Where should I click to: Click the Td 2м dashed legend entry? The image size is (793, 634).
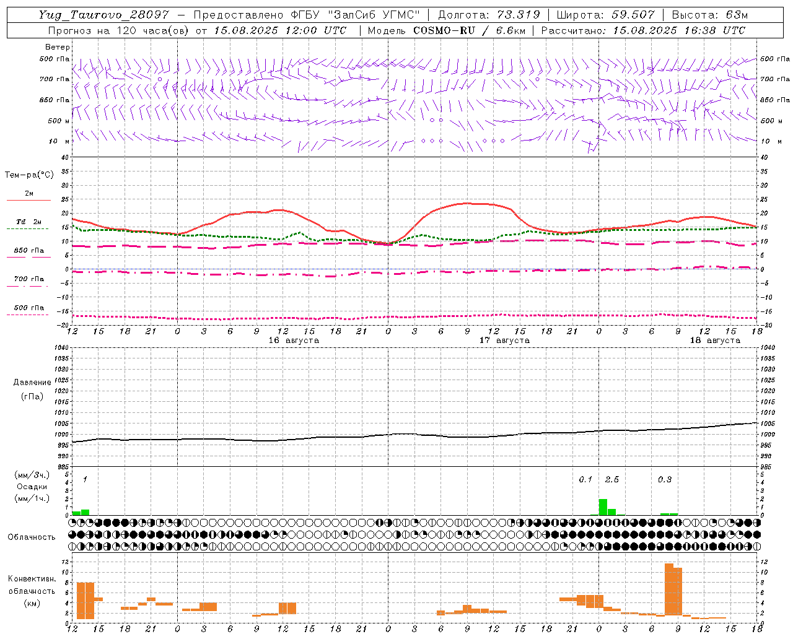point(28,224)
